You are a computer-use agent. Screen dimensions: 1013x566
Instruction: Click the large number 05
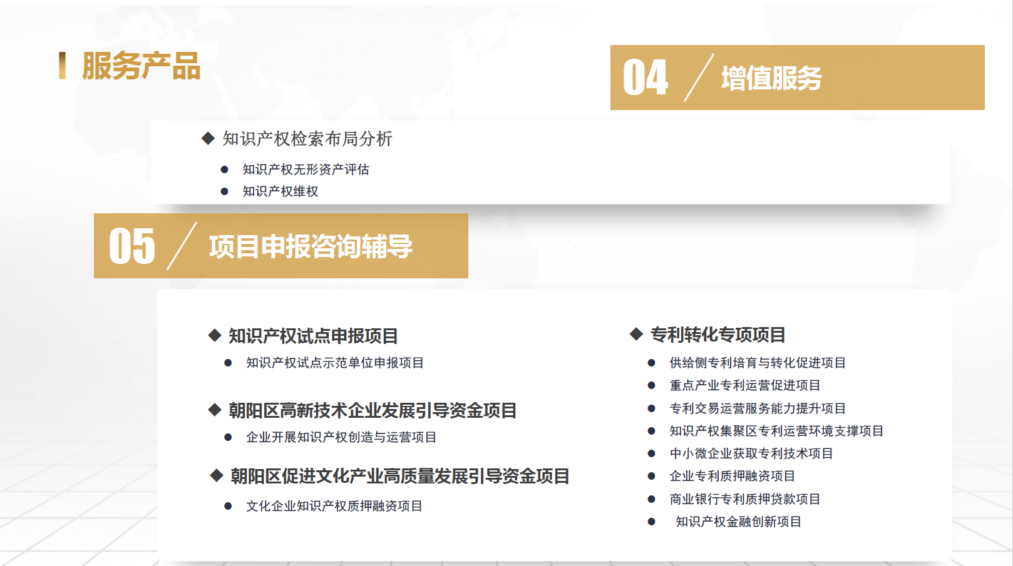131,246
